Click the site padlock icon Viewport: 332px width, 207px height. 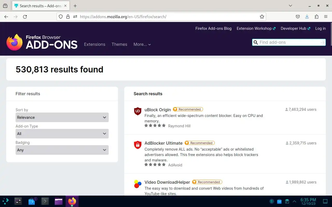pyautogui.click(x=68, y=17)
